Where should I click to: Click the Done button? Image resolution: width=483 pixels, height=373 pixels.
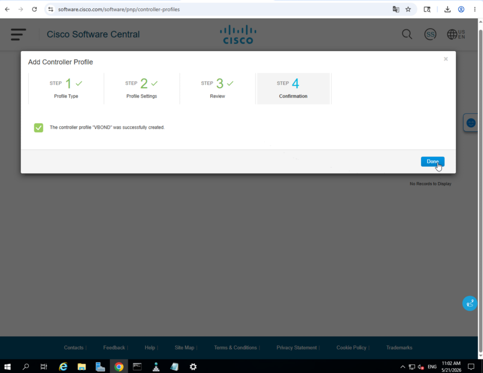pos(432,162)
